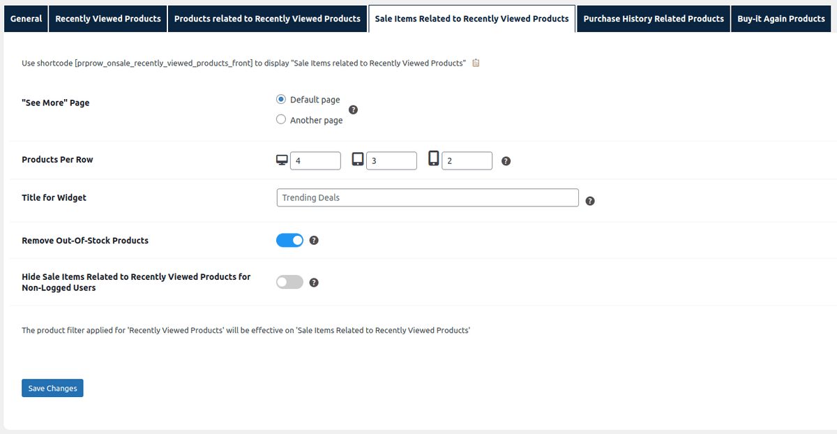The width and height of the screenshot is (837, 434).
Task: Click the Title for Widget text field
Action: click(x=428, y=197)
